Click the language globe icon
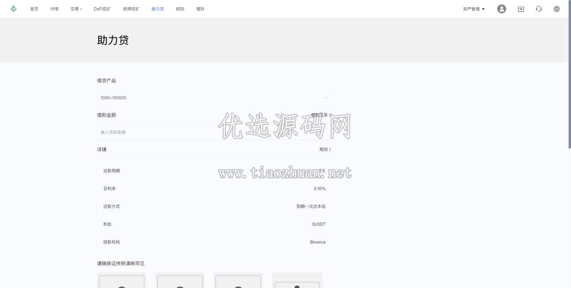The width and height of the screenshot is (571, 288). click(557, 9)
